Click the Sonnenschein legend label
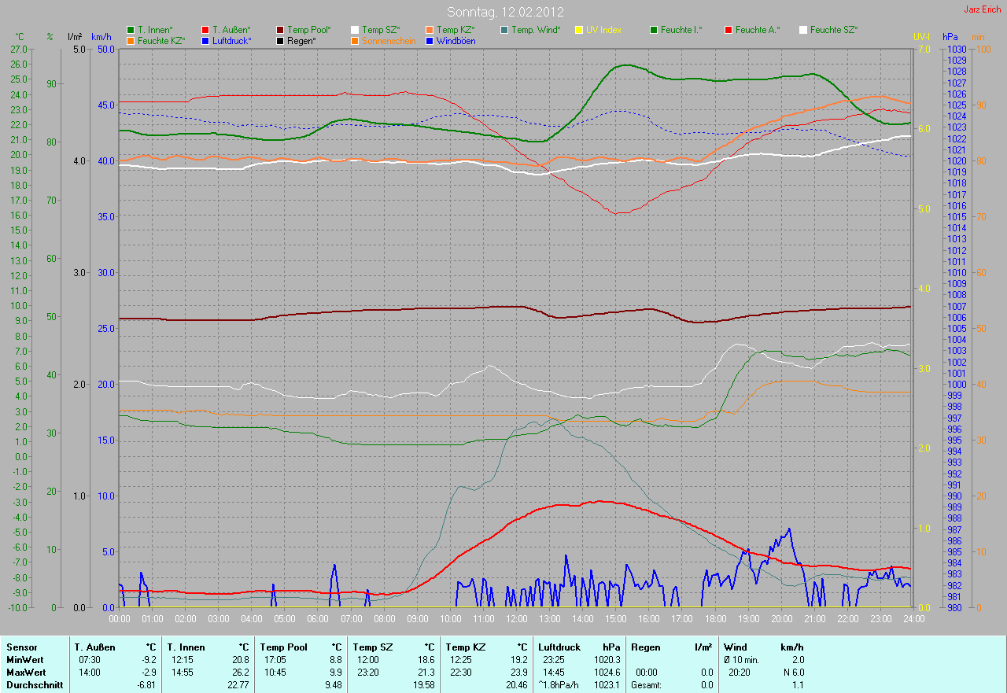The height and width of the screenshot is (693, 1007). pyautogui.click(x=389, y=40)
